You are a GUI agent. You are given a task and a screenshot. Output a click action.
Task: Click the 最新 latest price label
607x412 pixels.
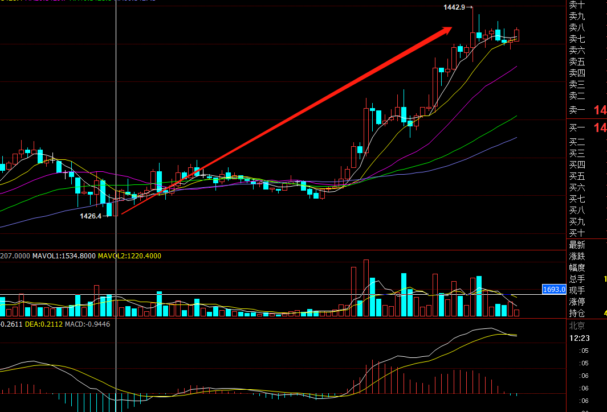(x=577, y=245)
